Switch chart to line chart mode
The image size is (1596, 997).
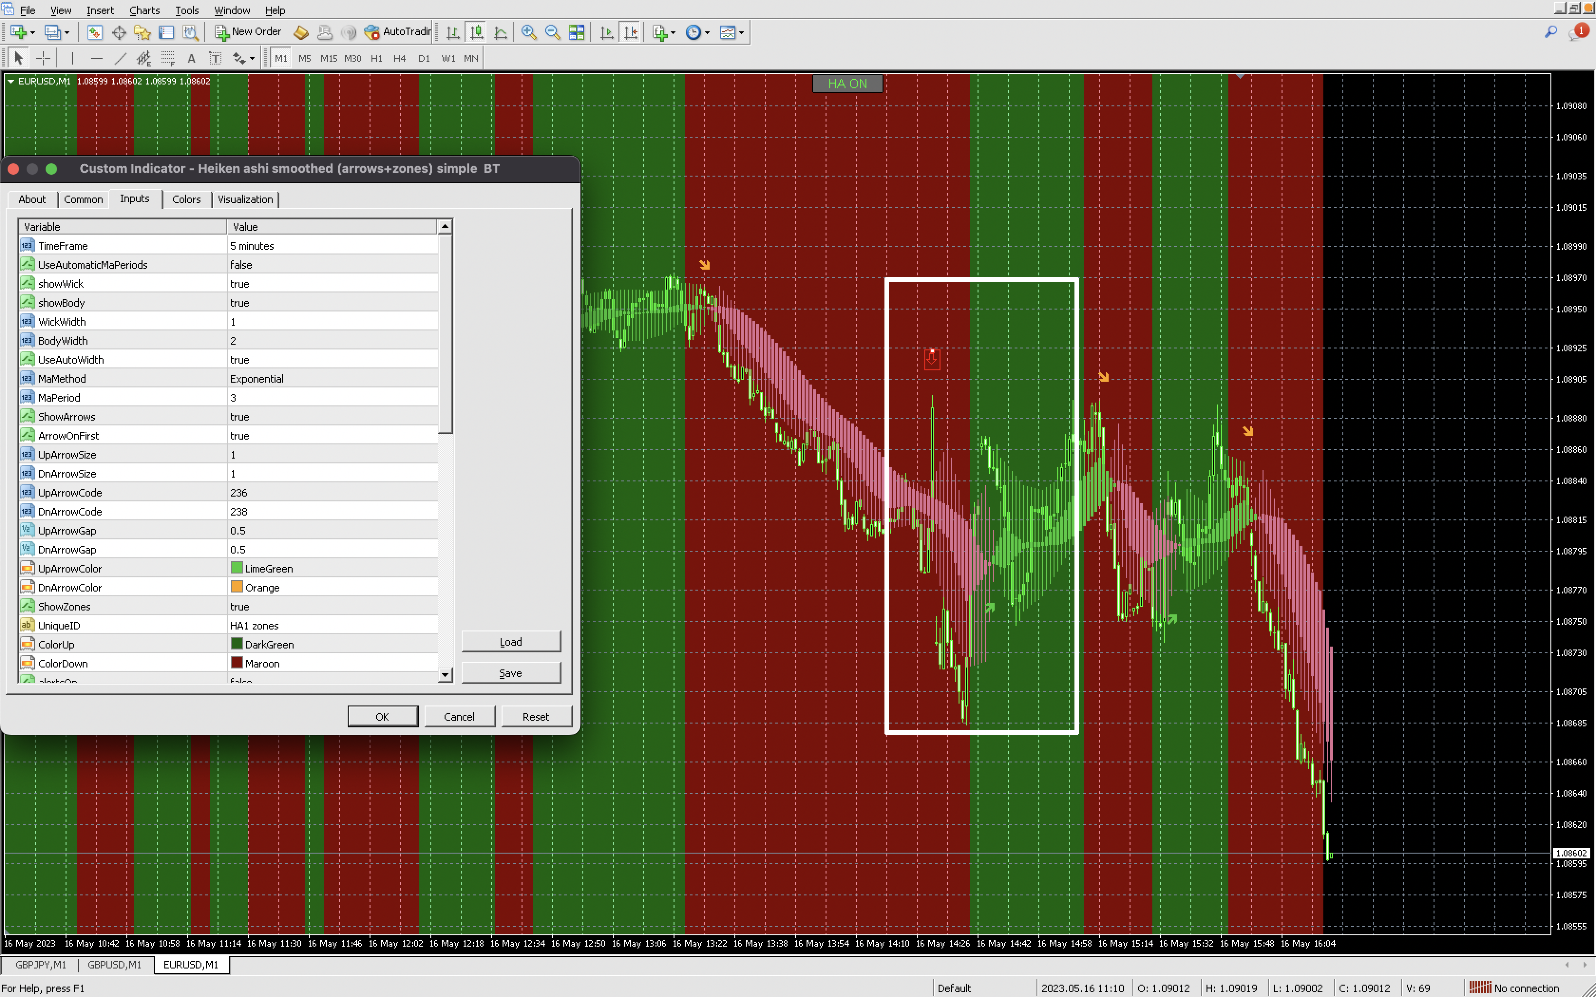501,32
